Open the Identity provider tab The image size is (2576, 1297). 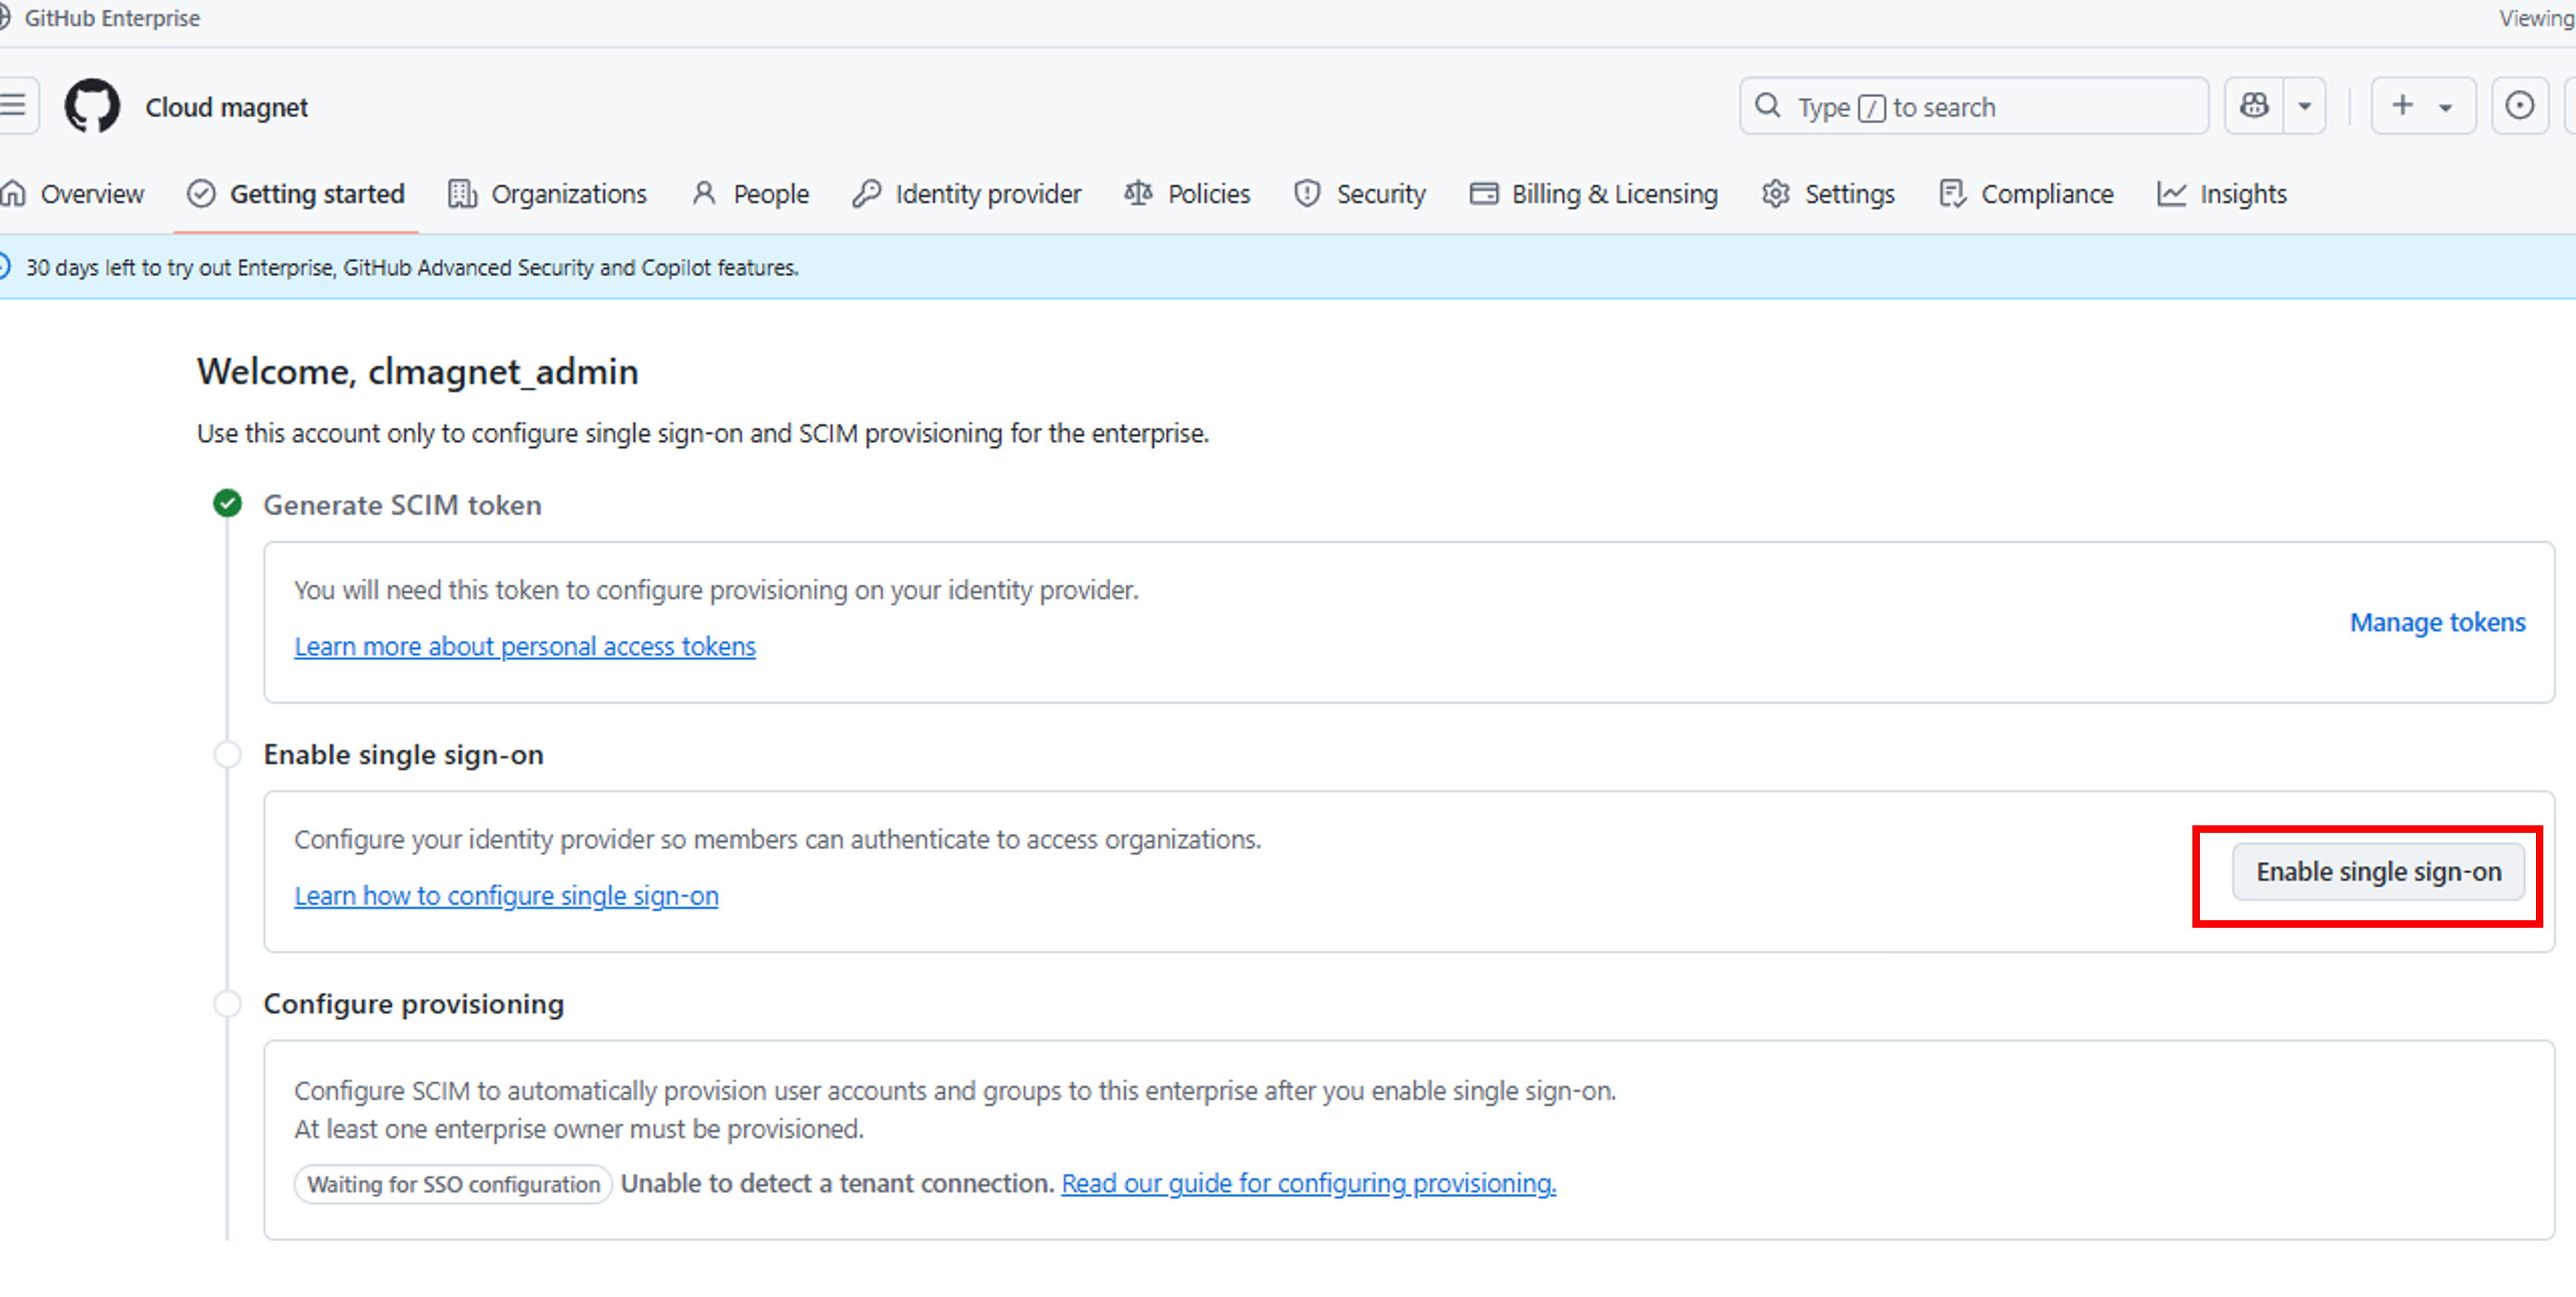(x=966, y=194)
